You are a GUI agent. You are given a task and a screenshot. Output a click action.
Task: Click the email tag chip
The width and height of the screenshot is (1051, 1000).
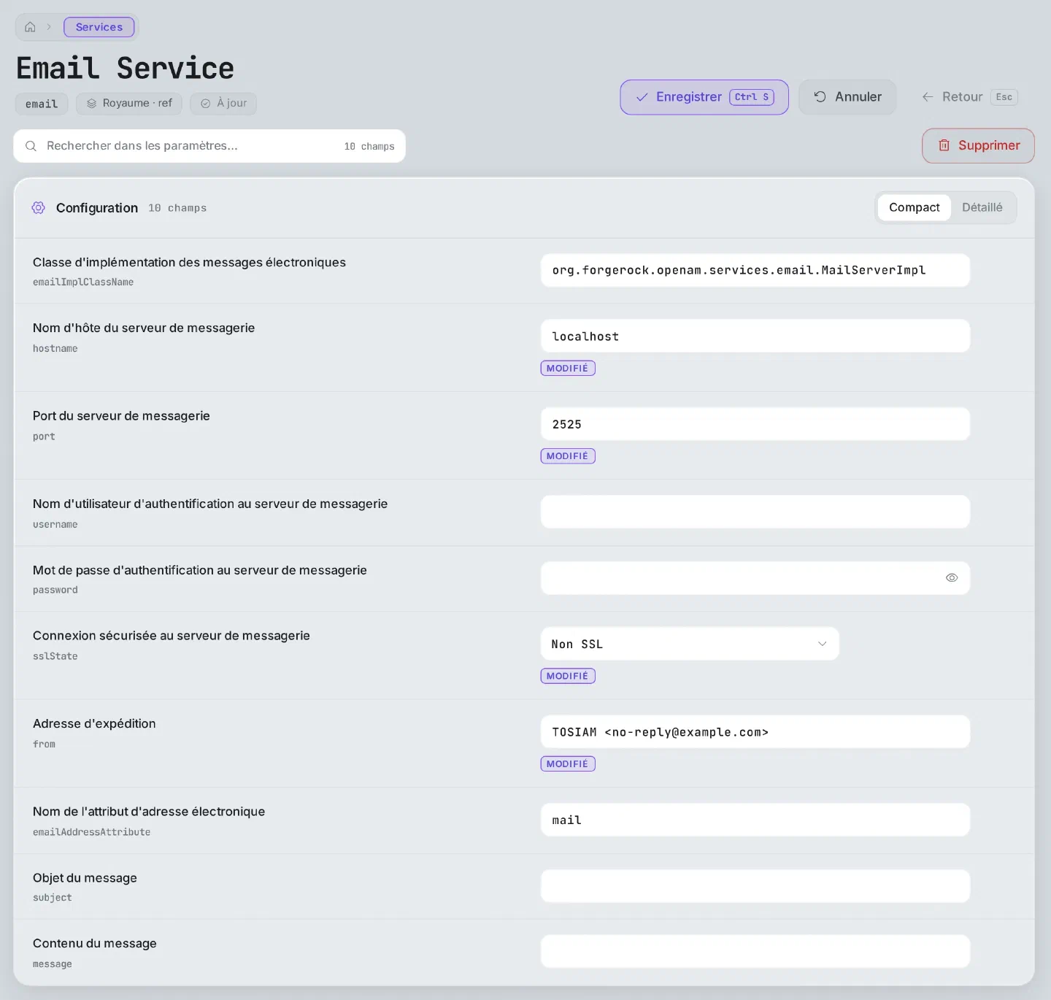point(42,104)
